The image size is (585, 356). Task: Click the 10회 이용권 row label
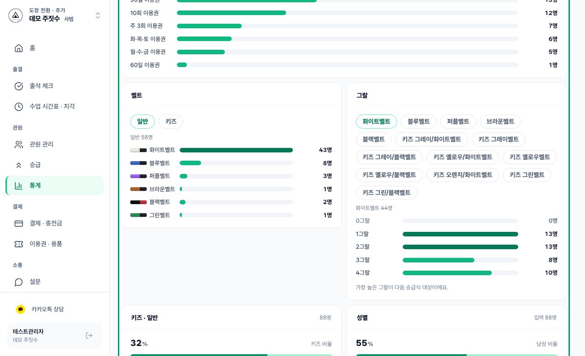(144, 13)
